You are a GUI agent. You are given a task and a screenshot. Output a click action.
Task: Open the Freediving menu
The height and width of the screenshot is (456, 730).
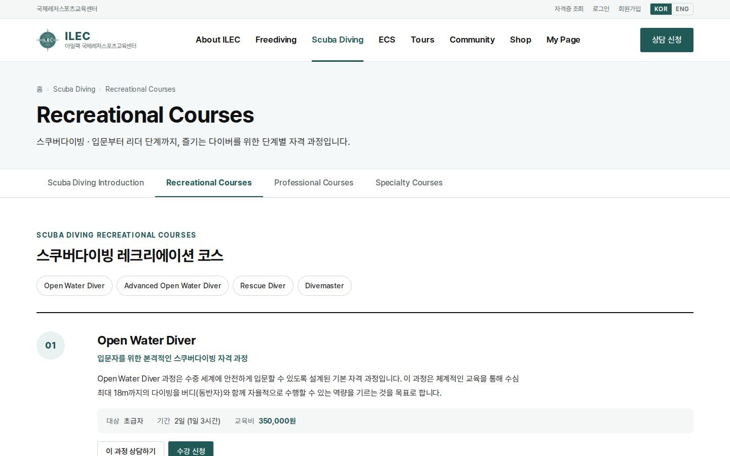(x=276, y=40)
